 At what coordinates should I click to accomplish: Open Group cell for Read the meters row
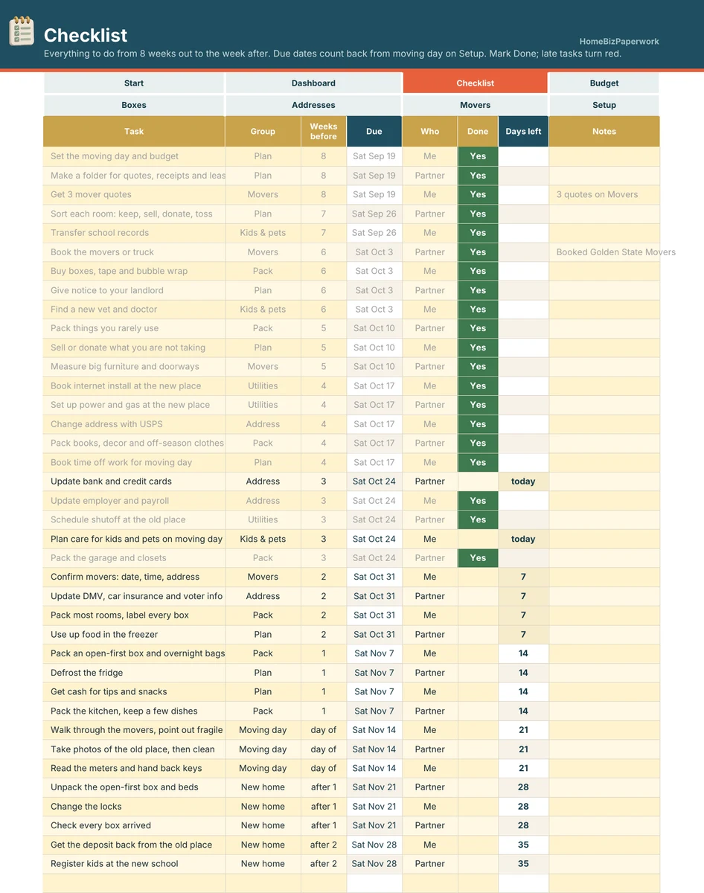click(x=263, y=768)
